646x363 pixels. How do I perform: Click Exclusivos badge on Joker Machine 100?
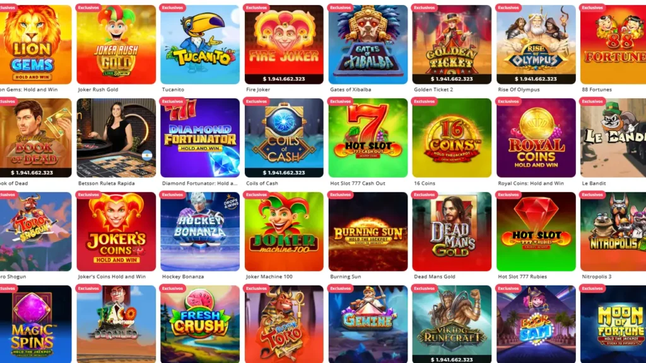coord(257,195)
